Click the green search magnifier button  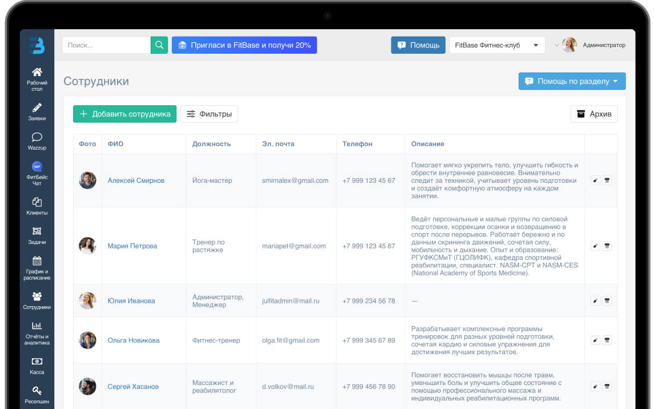pos(159,45)
